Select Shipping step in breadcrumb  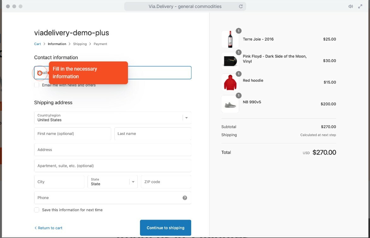click(80, 44)
